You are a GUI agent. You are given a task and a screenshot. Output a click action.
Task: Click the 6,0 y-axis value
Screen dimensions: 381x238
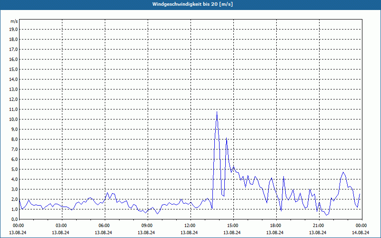pos(14,159)
